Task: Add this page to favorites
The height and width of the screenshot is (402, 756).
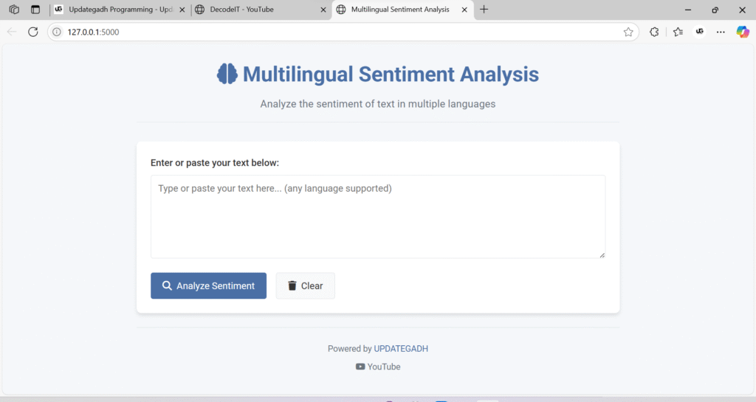Action: [x=628, y=32]
